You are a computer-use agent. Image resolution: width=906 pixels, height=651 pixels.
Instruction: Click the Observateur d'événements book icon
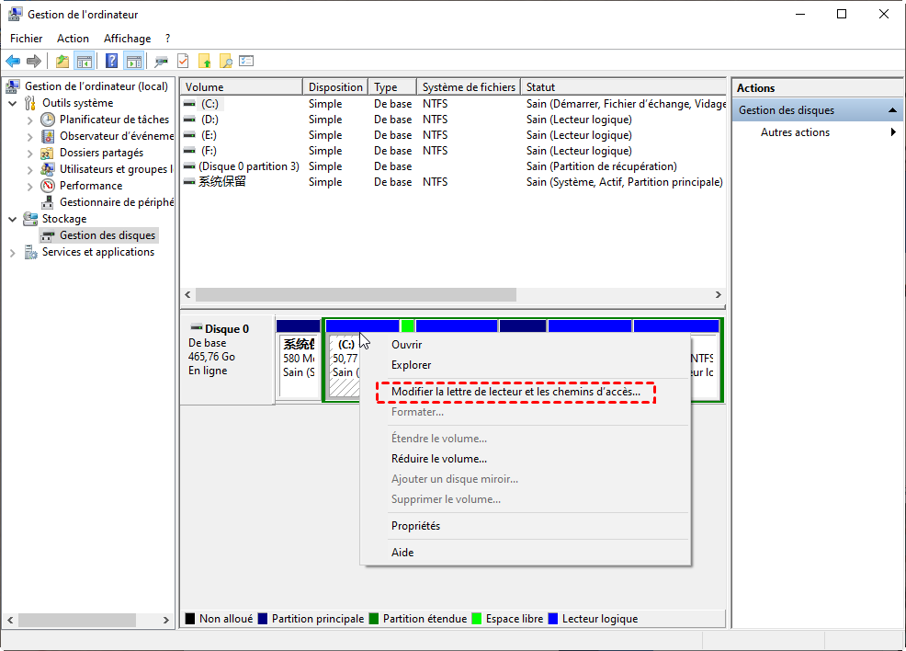(x=48, y=136)
